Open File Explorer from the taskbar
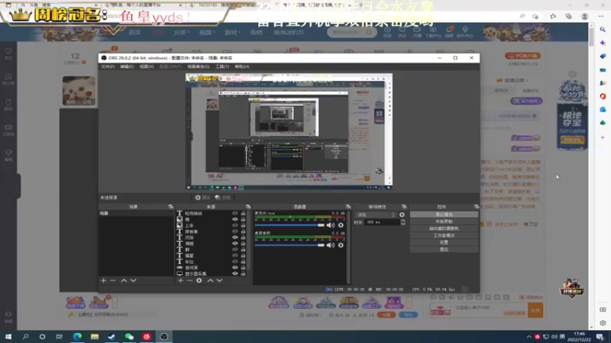611x343 pixels. coord(95,336)
